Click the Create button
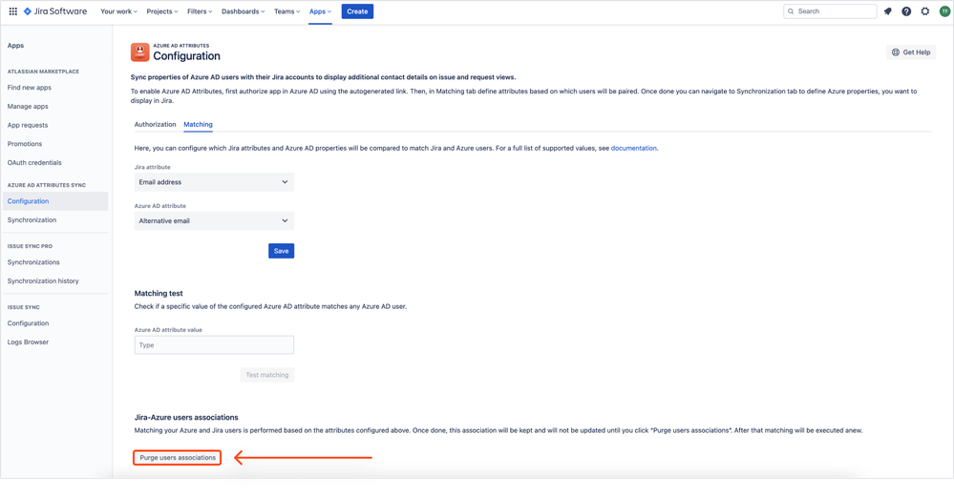This screenshot has height=496, width=954. [357, 11]
